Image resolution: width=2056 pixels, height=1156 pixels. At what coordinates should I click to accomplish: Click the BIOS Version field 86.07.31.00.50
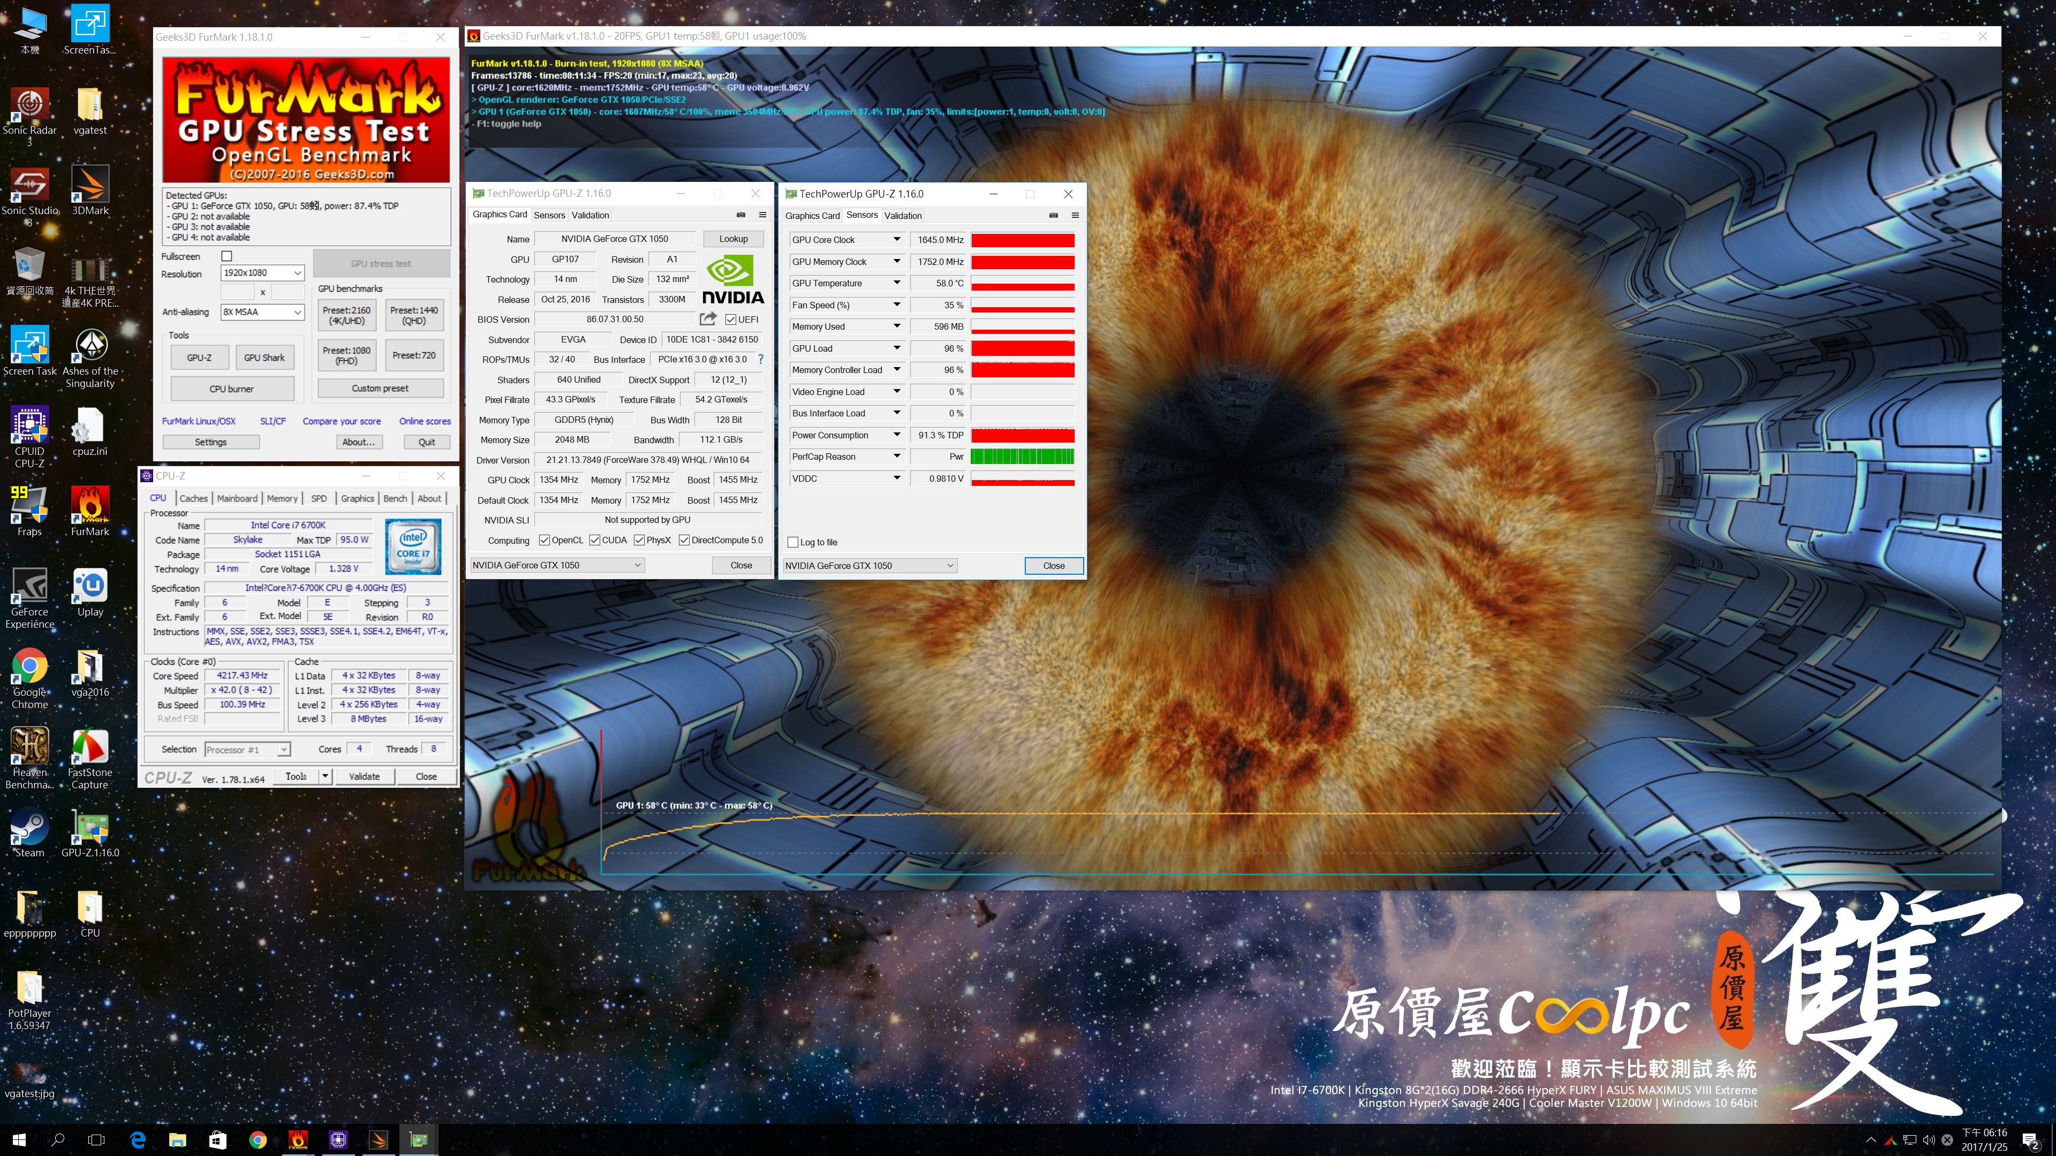click(615, 319)
